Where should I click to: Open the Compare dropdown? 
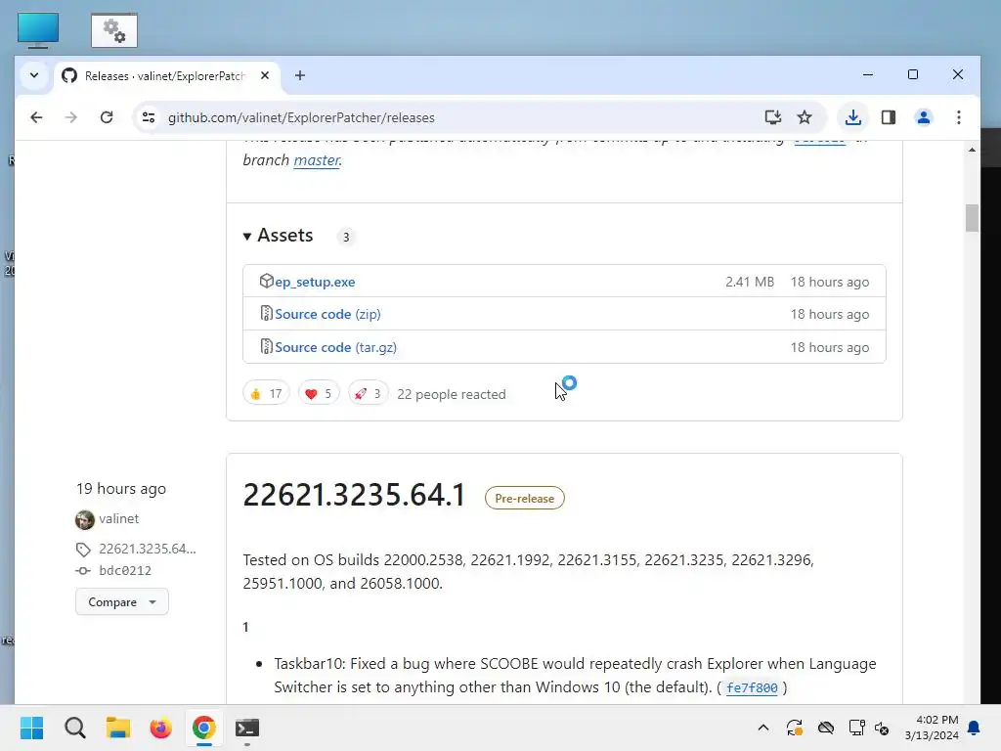(122, 601)
